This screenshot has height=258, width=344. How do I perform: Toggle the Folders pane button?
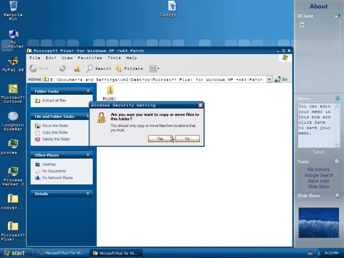[129, 69]
